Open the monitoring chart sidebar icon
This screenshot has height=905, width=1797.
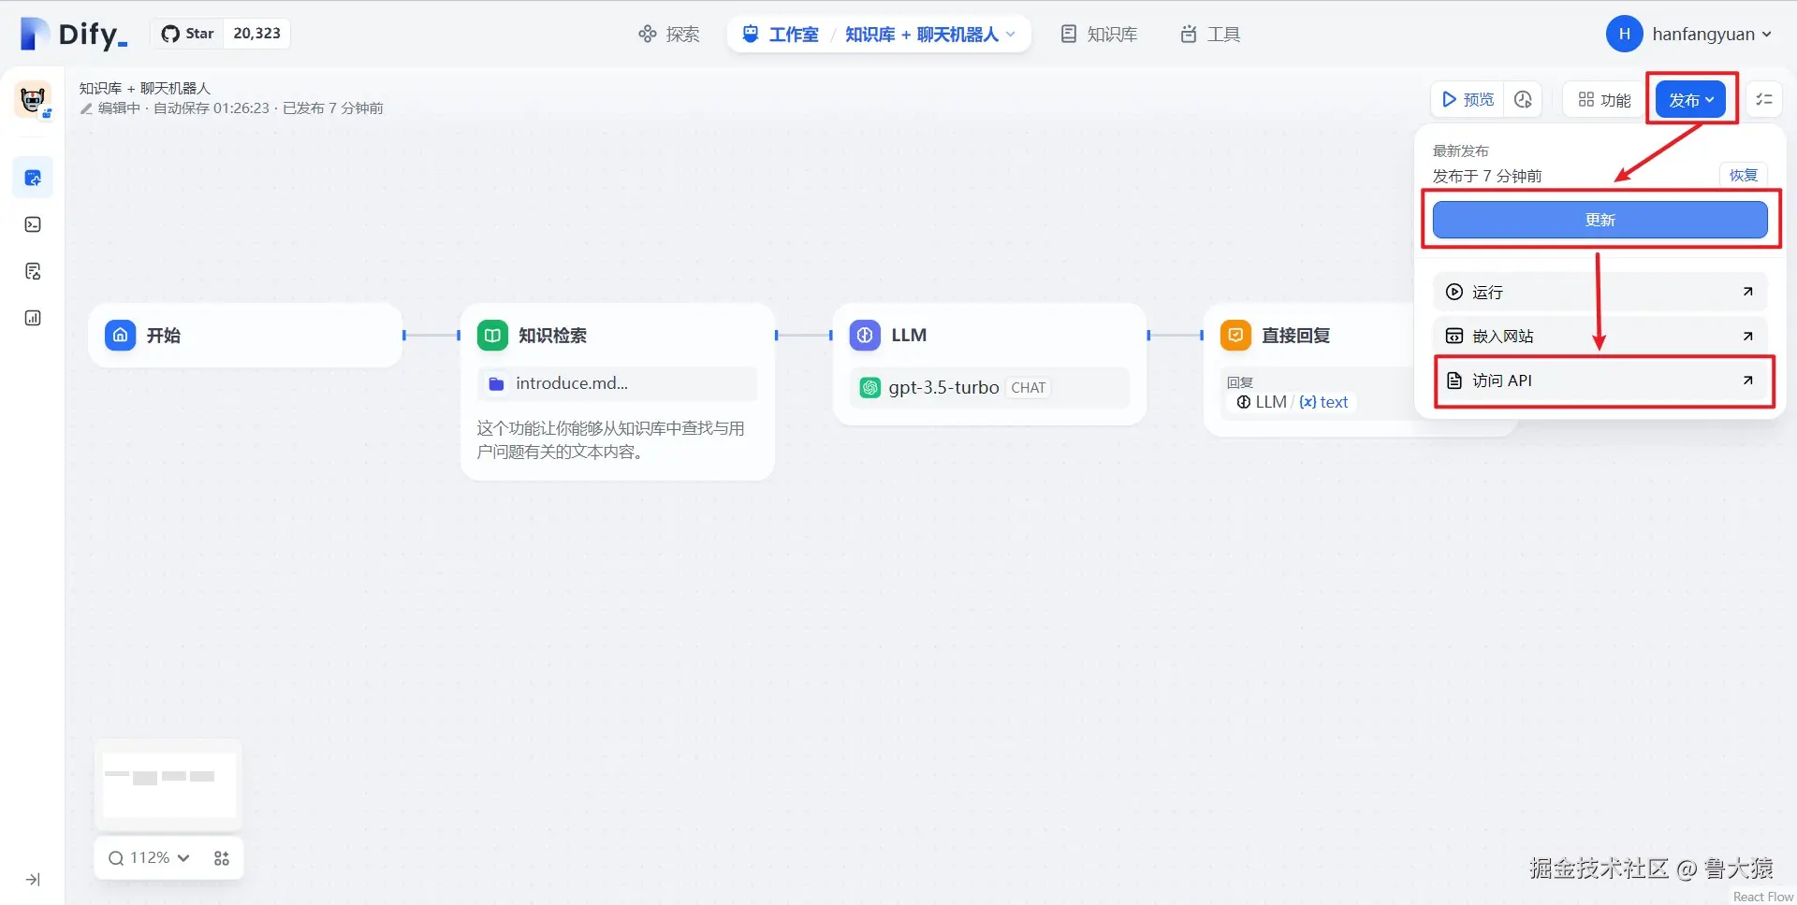[x=33, y=318]
